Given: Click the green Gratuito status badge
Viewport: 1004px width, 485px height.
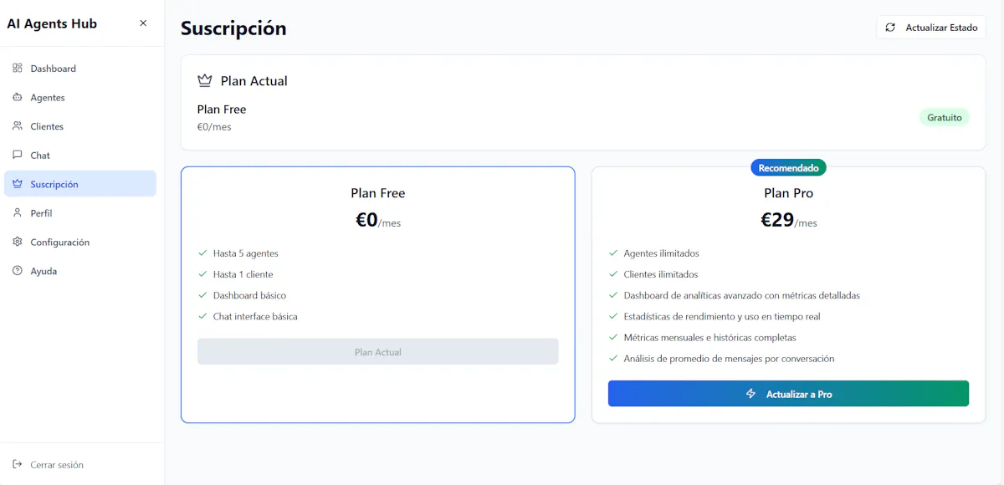Looking at the screenshot, I should (944, 118).
